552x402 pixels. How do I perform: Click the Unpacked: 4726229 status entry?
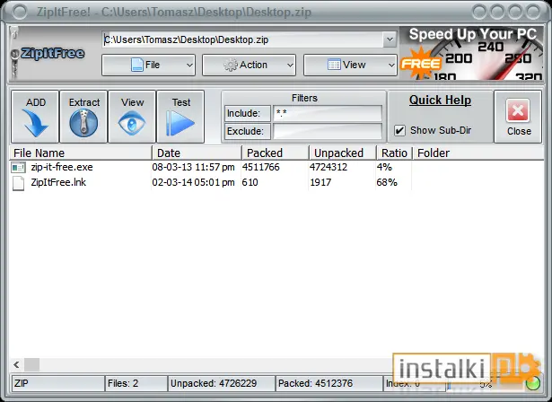tap(222, 383)
